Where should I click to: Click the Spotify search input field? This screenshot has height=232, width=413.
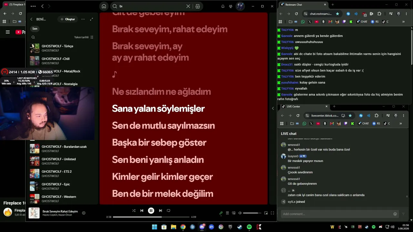pyautogui.click(x=151, y=6)
